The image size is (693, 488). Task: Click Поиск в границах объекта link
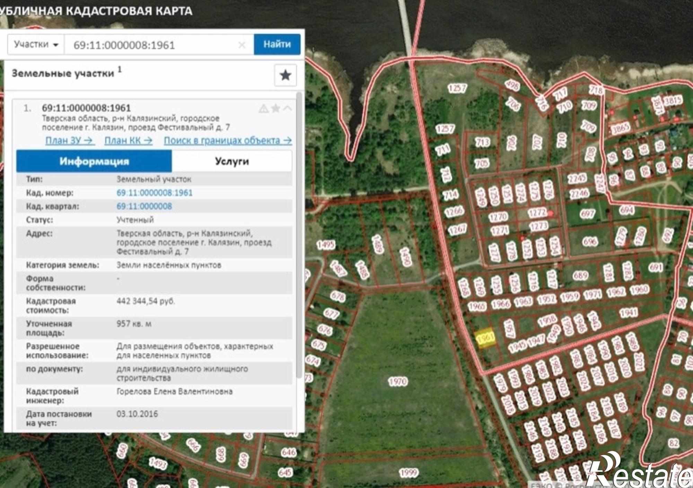tap(228, 140)
